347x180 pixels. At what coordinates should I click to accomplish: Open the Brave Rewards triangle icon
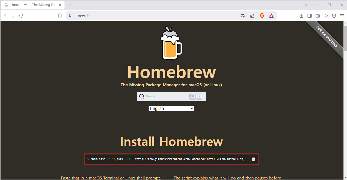click(271, 16)
